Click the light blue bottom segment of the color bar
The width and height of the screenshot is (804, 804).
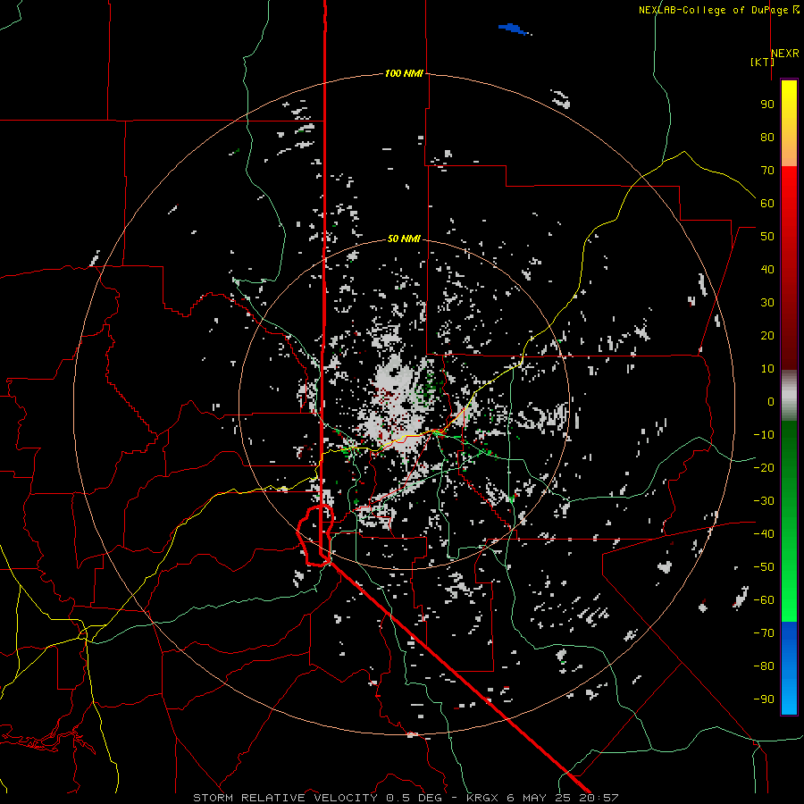click(x=789, y=695)
